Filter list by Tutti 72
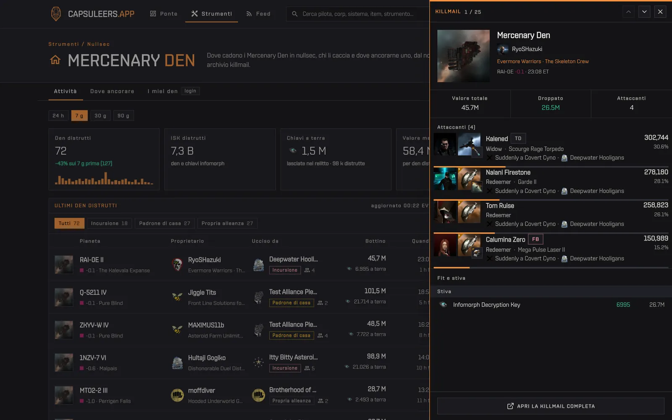Screen dimensions: 672x420 pos(69,223)
